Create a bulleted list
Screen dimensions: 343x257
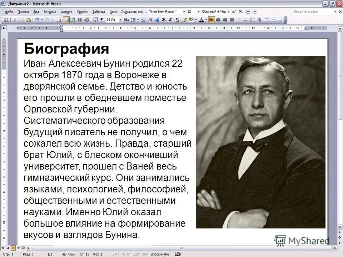[x=254, y=11]
